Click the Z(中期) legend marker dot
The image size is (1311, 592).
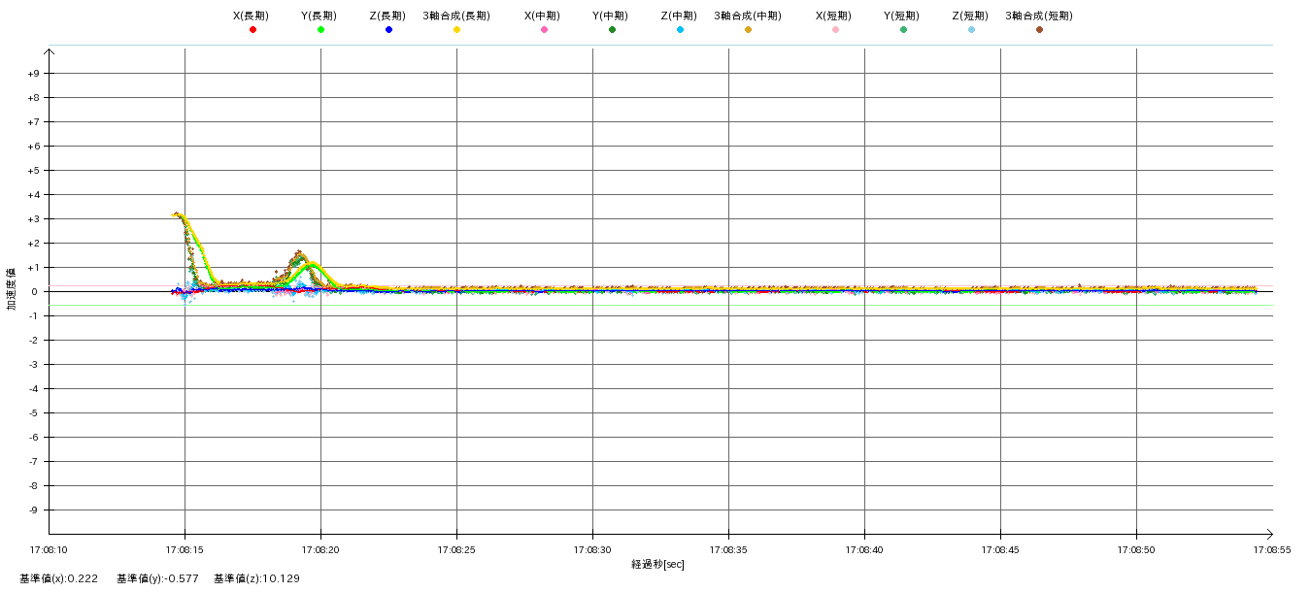tap(680, 30)
